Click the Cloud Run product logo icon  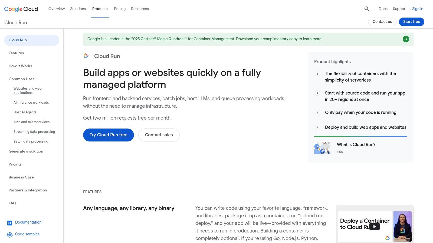click(86, 56)
